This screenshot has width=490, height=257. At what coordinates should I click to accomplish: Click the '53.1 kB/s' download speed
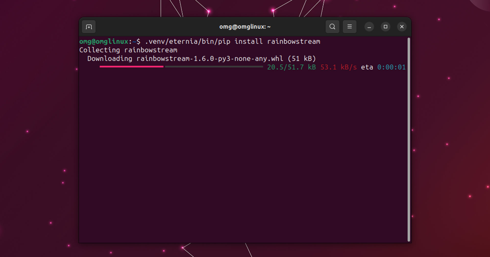[x=338, y=67]
